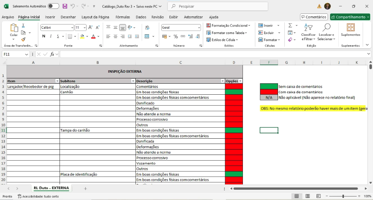This screenshot has width=373, height=200.
Task: Open Estilos de Célula
Action: coord(222,40)
